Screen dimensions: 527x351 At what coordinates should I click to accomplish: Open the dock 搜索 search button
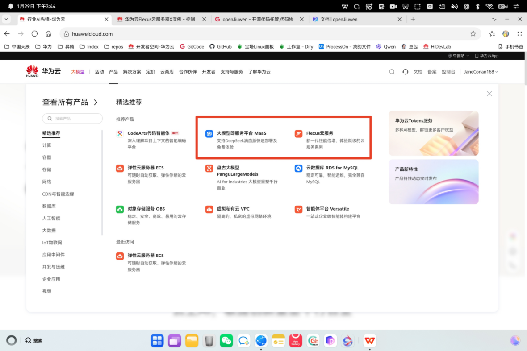(x=34, y=341)
